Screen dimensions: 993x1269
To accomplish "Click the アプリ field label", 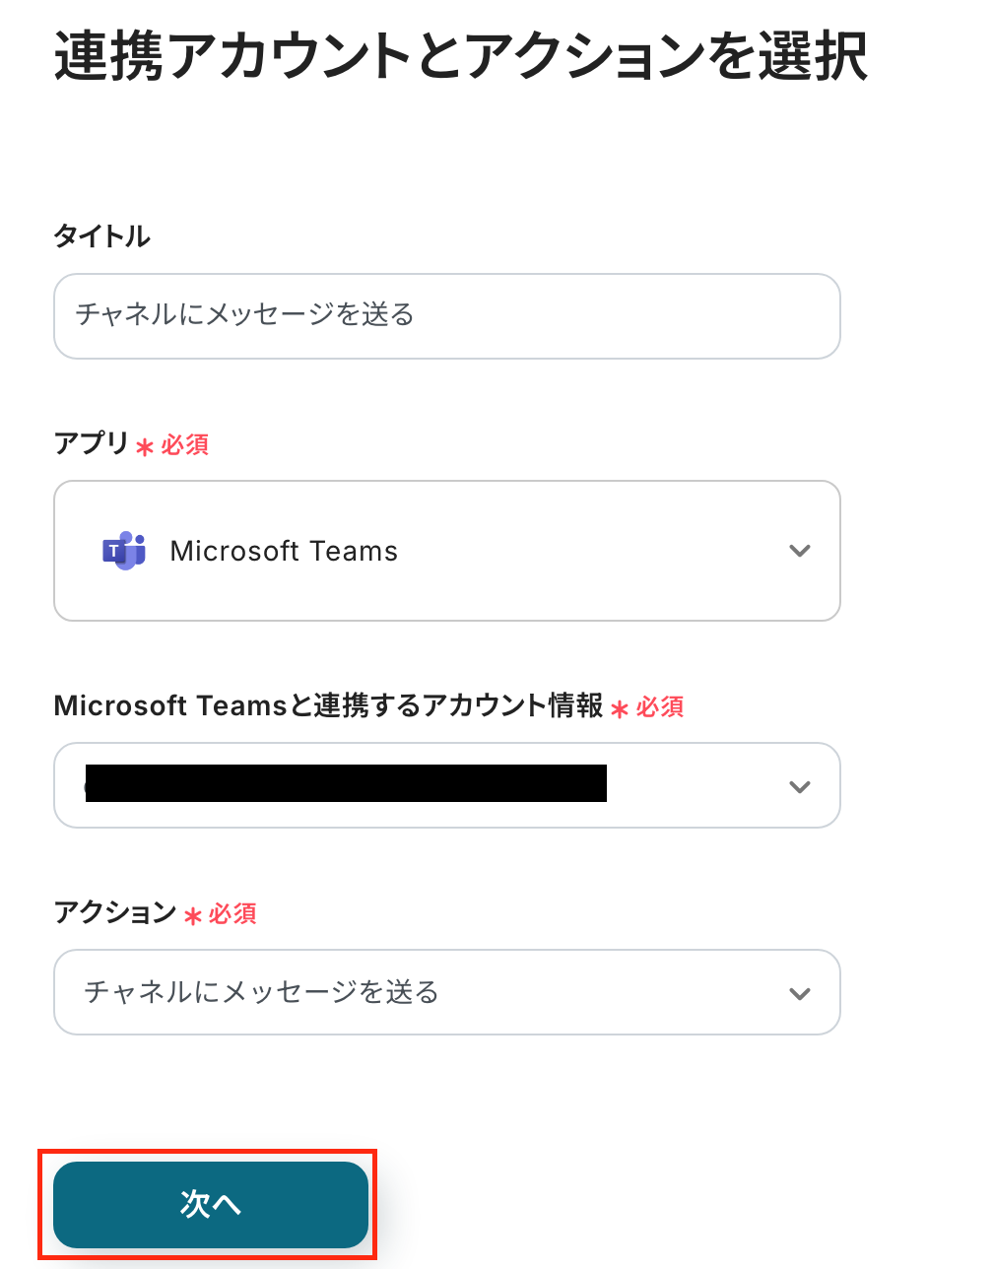I will [92, 443].
